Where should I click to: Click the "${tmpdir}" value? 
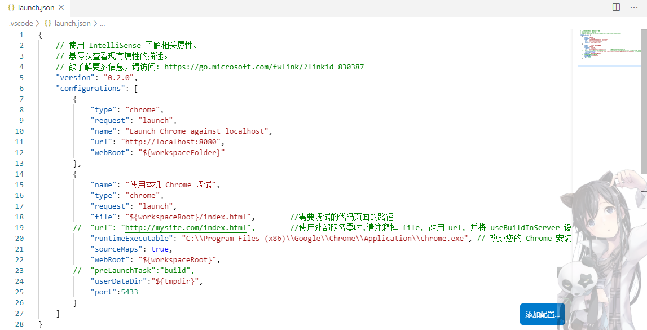point(175,281)
